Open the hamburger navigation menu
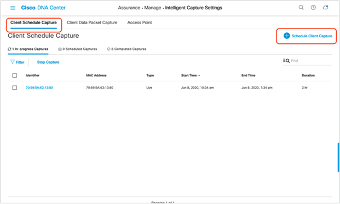 [x=13, y=8]
